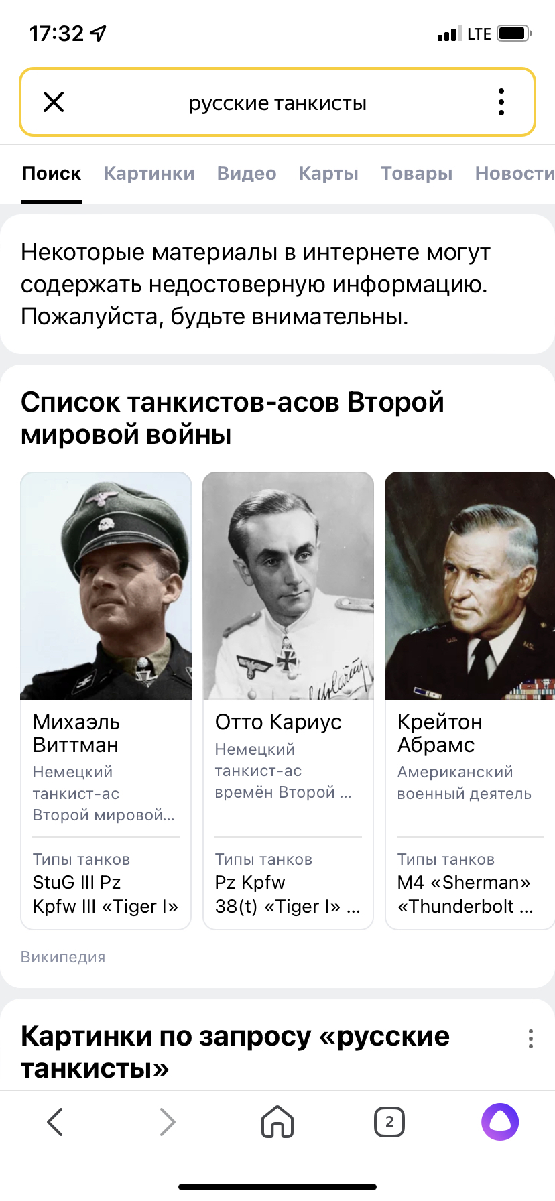
Task: Launch the Alice assistant purple icon
Action: point(500,1121)
